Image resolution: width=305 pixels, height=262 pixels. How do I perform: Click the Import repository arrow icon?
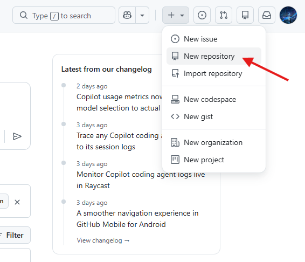(175, 73)
